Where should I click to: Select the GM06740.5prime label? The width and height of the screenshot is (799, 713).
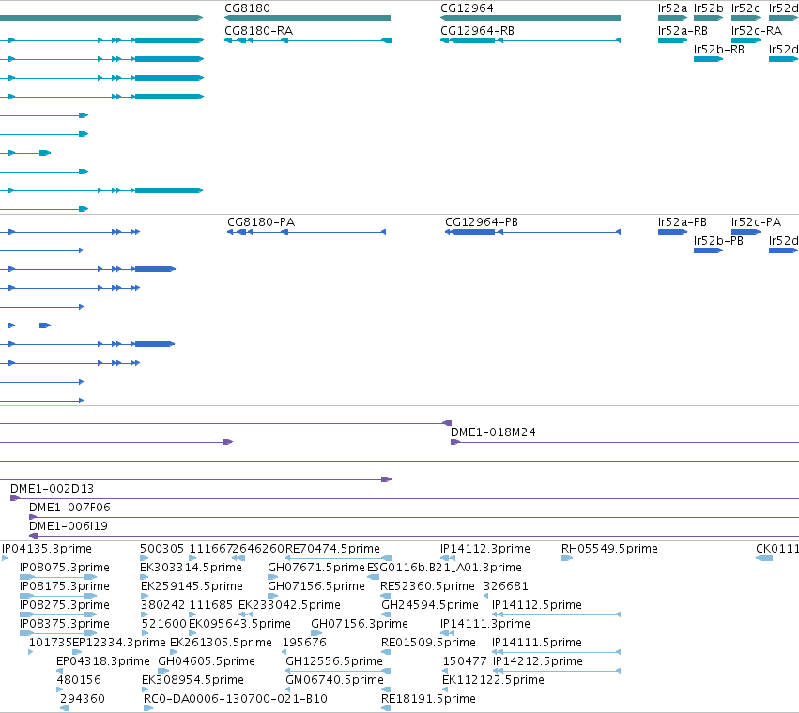point(335,680)
